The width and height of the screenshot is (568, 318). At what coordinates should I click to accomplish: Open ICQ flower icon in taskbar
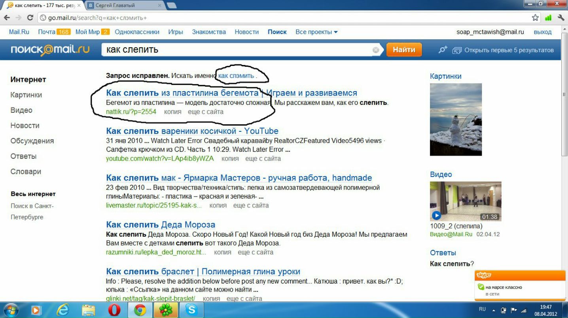[165, 310]
